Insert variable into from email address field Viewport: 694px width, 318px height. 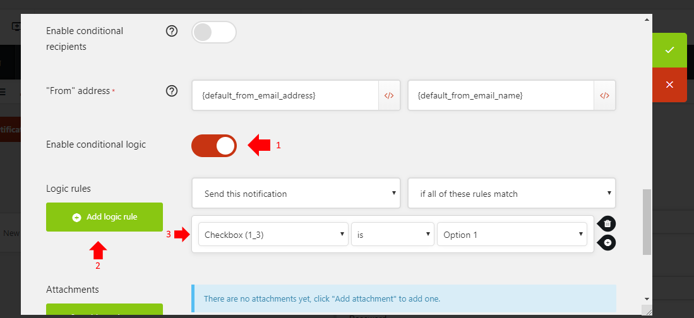click(x=389, y=96)
